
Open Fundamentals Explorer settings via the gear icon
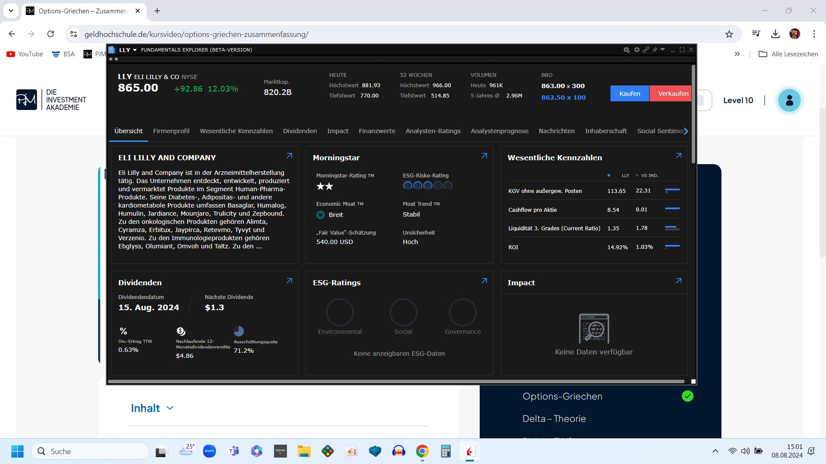[637, 50]
